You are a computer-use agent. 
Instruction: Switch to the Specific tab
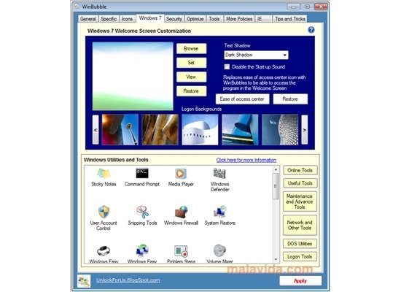[x=109, y=19]
